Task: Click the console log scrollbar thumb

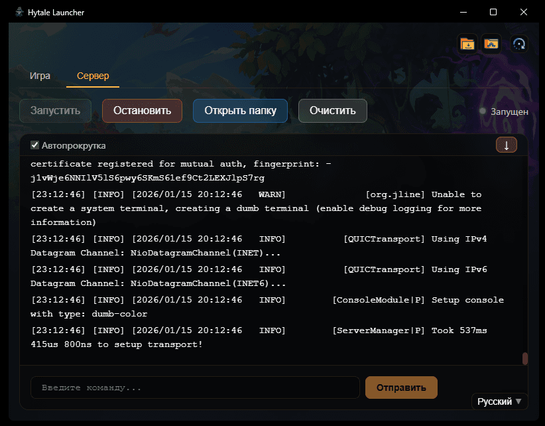Action: (x=525, y=358)
